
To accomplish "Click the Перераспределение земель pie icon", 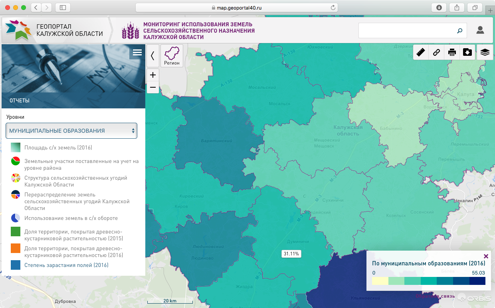I will coord(16,194).
